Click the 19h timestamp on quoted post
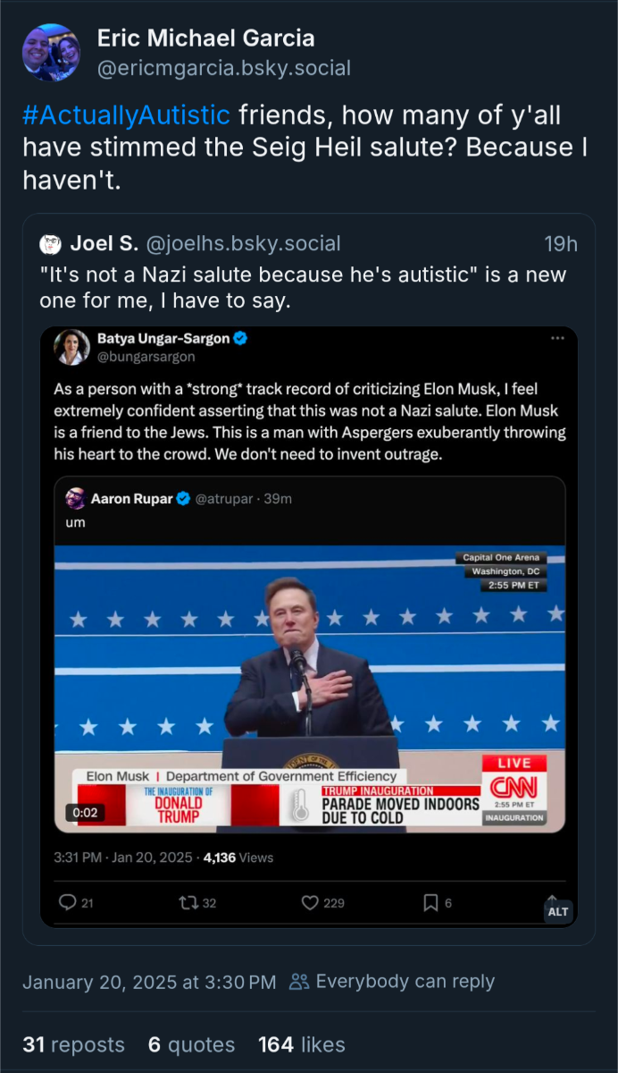 pyautogui.click(x=561, y=243)
